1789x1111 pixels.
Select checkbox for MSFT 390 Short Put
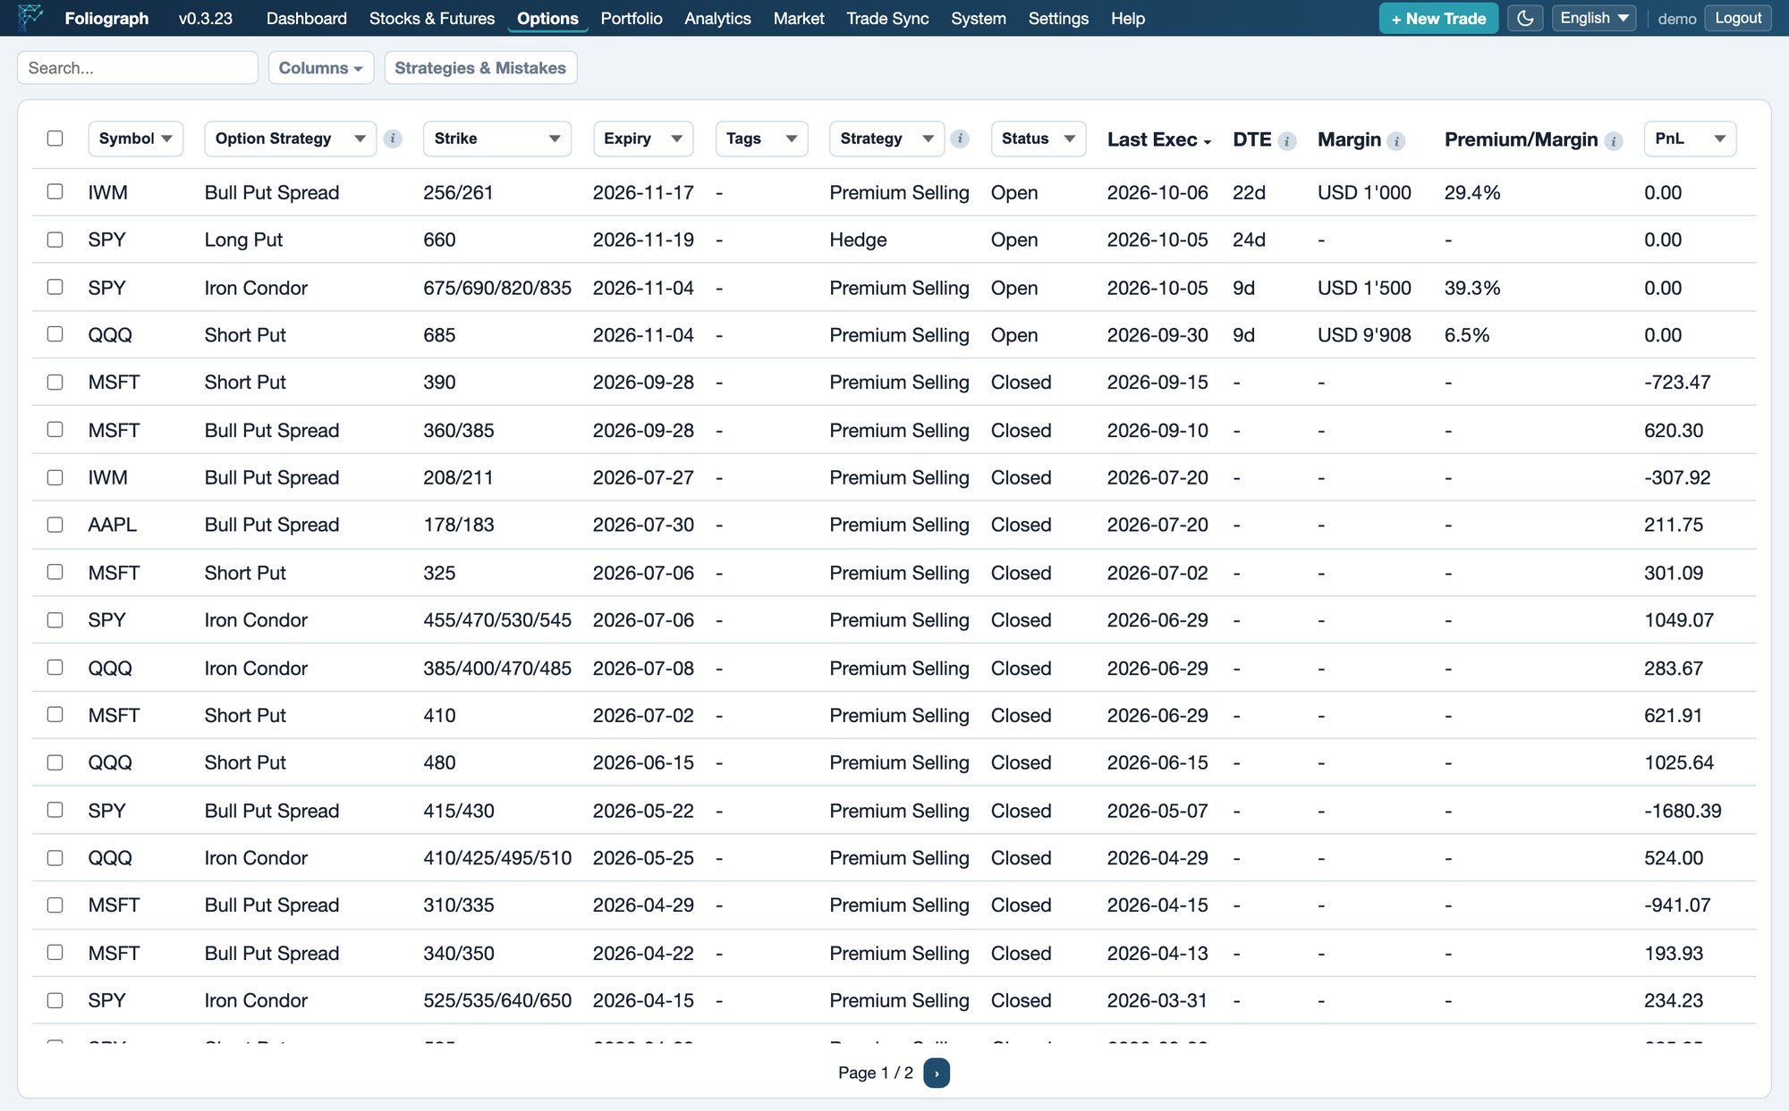[55, 382]
